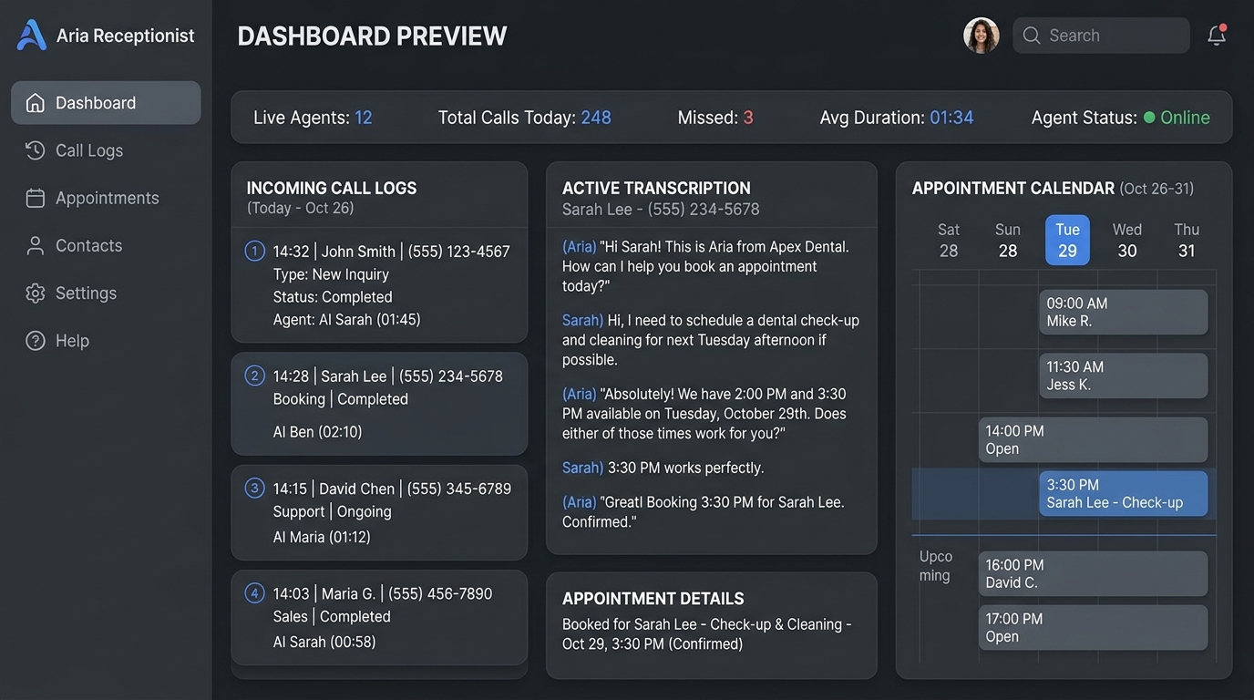Screen dimensions: 1254x700
Task: Click the Aria Receptionist logo icon
Action: click(32, 36)
